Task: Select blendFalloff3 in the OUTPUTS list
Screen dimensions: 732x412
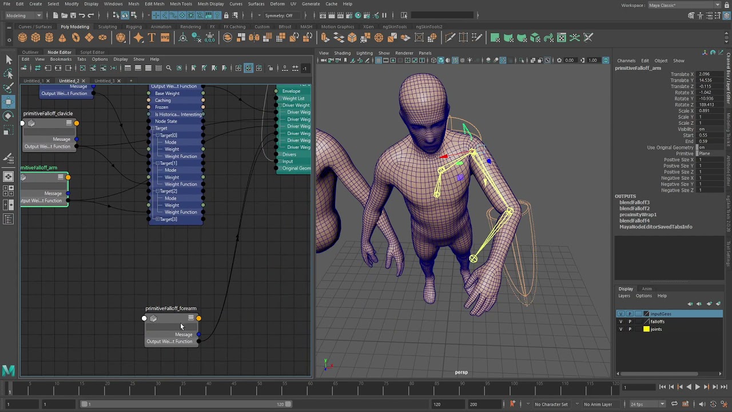Action: 634,203
